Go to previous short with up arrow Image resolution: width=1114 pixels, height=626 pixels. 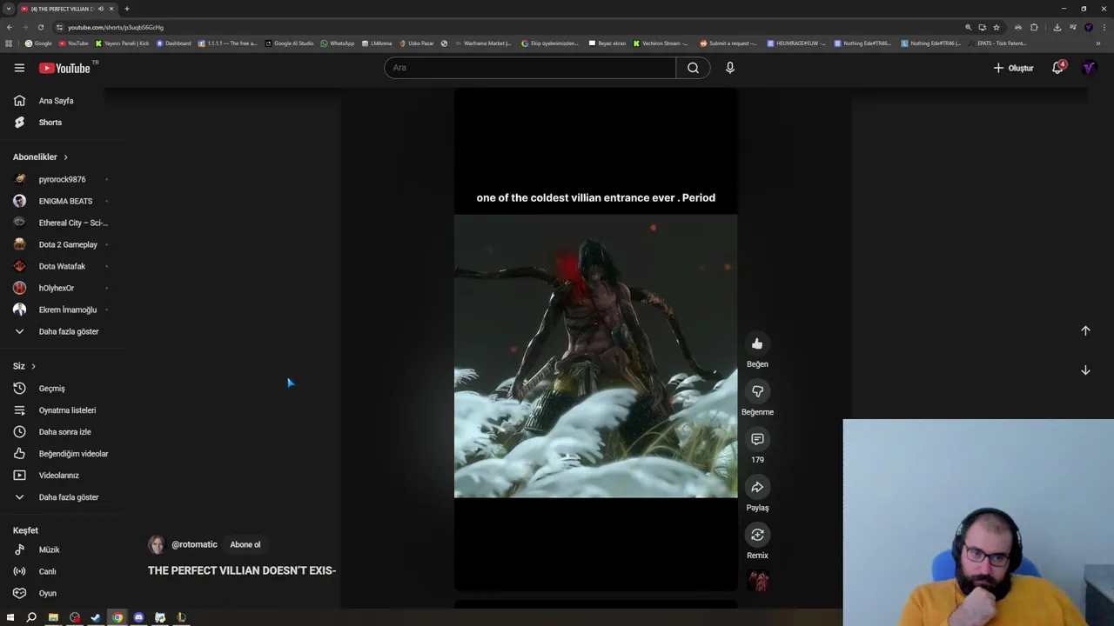[1085, 330]
